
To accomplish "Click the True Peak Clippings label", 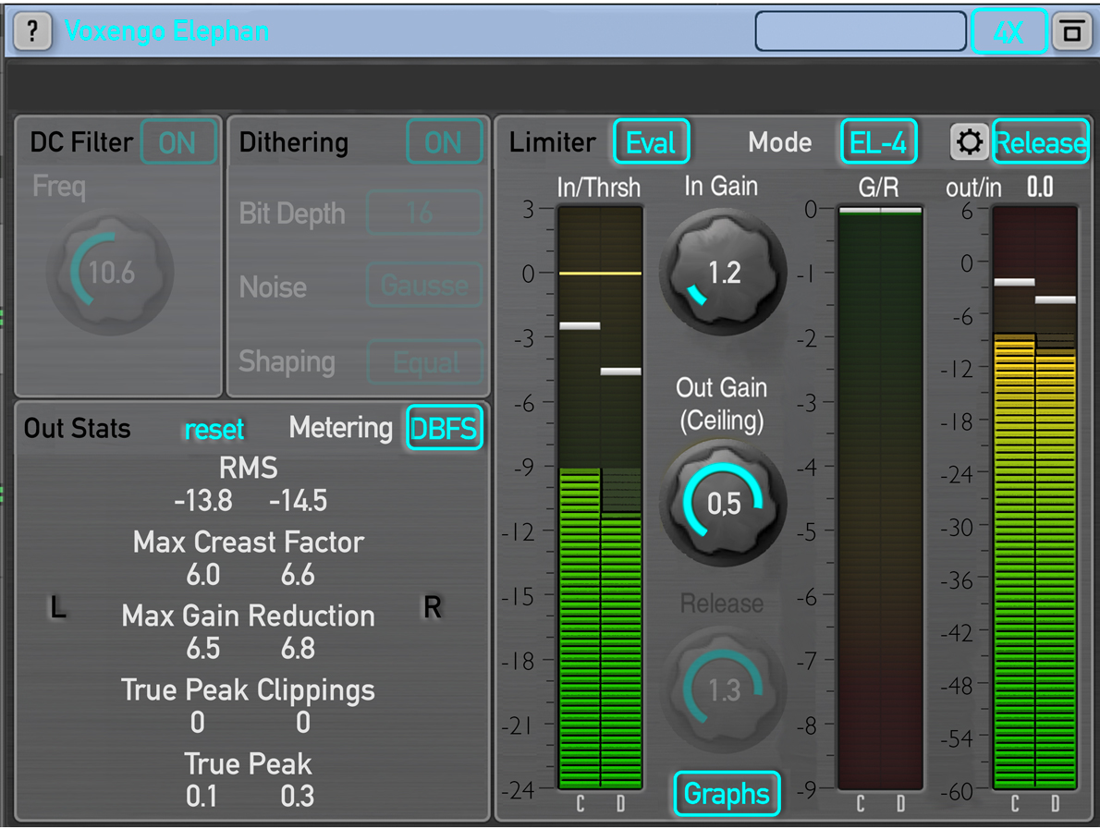I will click(249, 690).
